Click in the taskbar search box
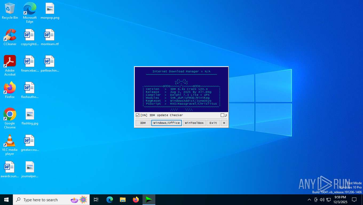363x205 pixels. (x=51, y=200)
